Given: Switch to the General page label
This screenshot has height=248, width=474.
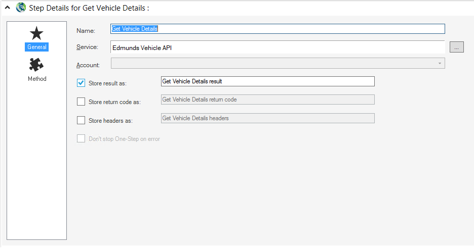Looking at the screenshot, I should tap(37, 47).
